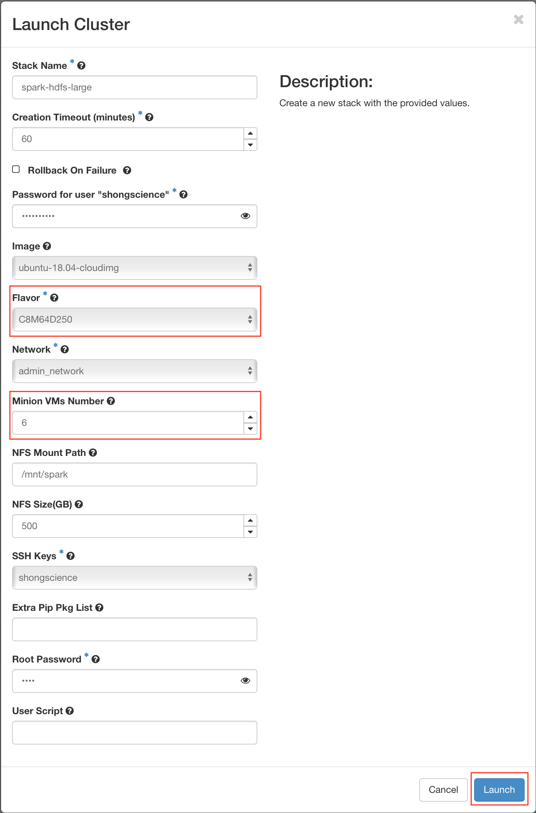The height and width of the screenshot is (813, 536).
Task: Enable the Rollback On Failure checkbox
Action: [x=16, y=169]
